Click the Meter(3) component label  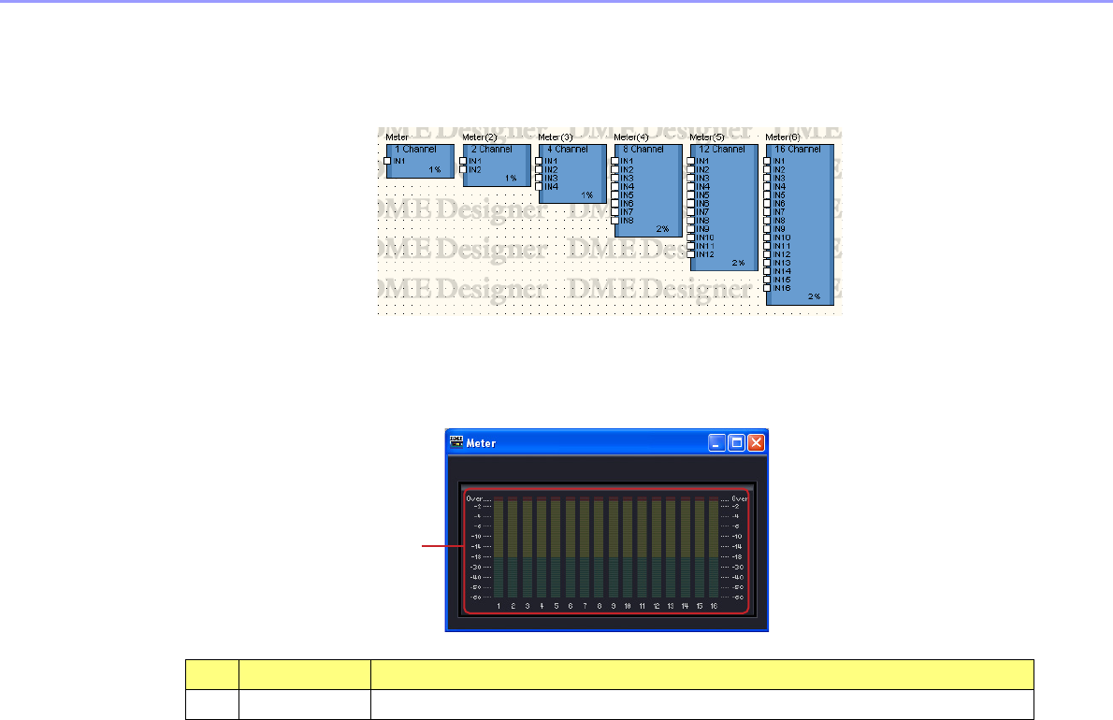click(556, 137)
